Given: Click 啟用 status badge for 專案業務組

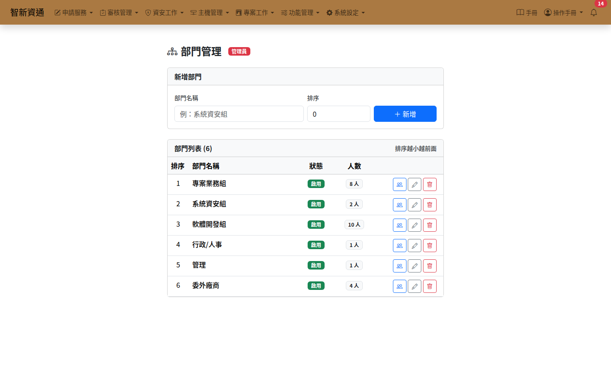Looking at the screenshot, I should [316, 184].
